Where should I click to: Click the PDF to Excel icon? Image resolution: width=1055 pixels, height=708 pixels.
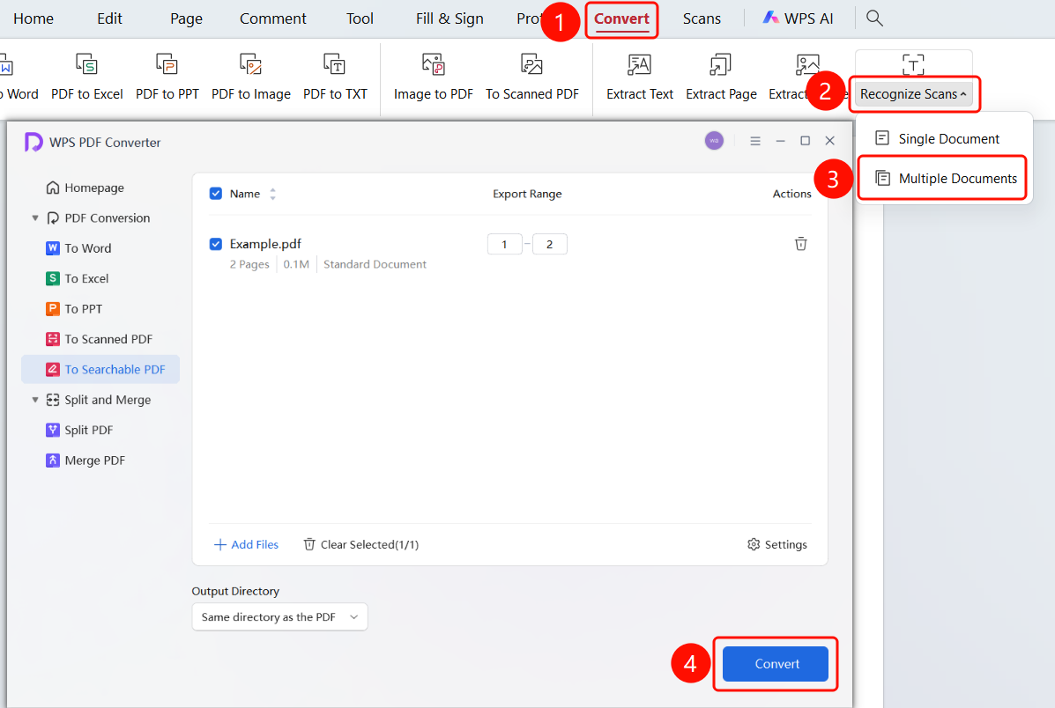tap(86, 64)
